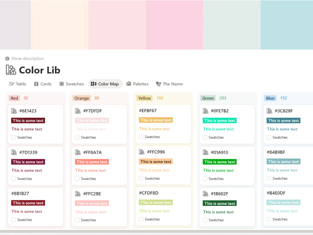This screenshot has height=235, width=313.
Task: Click the Table view pencil-list icon
Action: coord(12,84)
